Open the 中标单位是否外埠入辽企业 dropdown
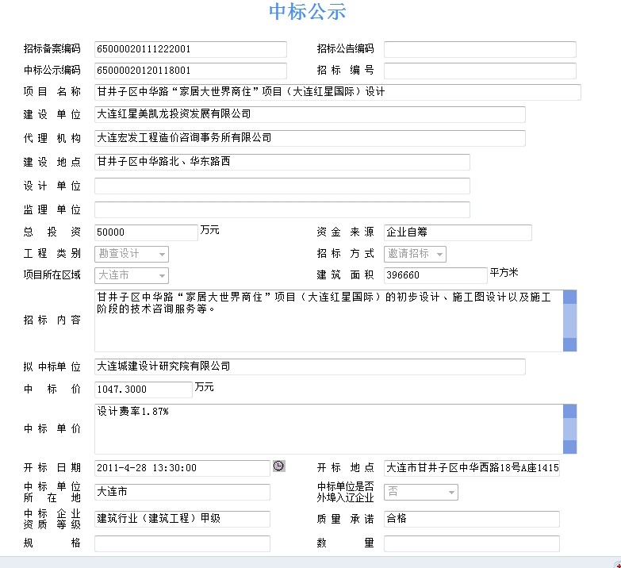The height and width of the screenshot is (568, 621). 421,492
